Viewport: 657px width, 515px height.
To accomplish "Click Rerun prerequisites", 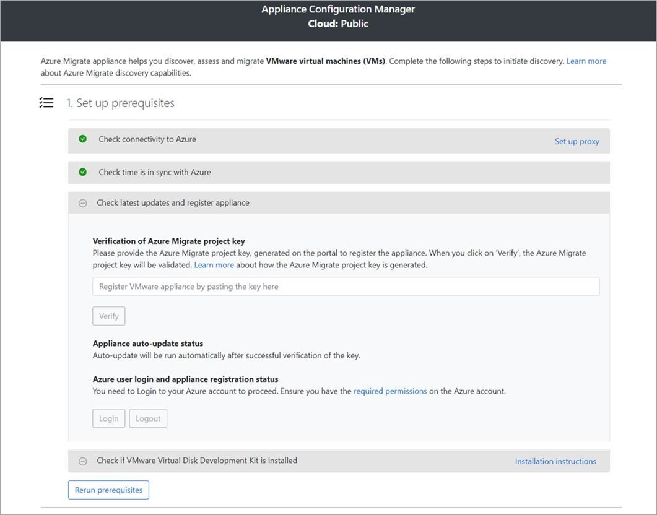I will pos(108,489).
